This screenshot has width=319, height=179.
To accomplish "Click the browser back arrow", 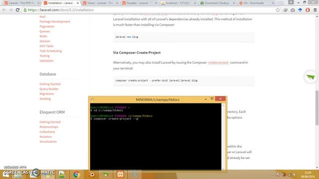I will 4,10.
